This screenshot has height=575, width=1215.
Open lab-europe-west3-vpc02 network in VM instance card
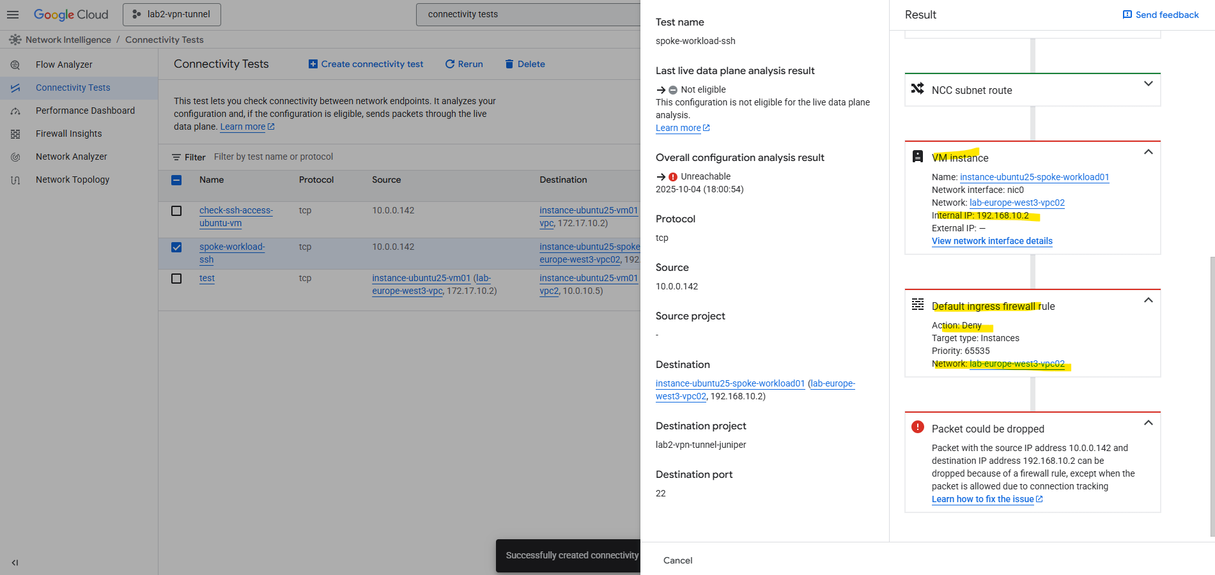pos(1017,203)
